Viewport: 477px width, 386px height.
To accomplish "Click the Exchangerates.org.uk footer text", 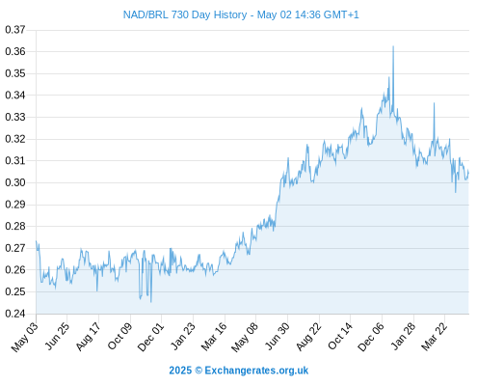I will [x=256, y=371].
